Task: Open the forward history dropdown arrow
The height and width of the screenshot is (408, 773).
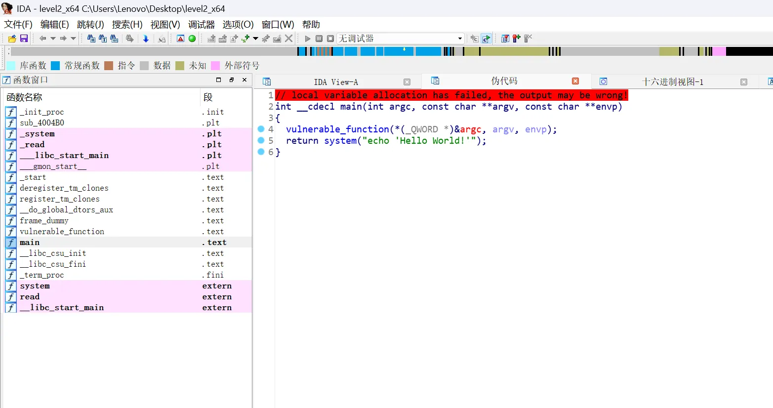Action: (73, 39)
